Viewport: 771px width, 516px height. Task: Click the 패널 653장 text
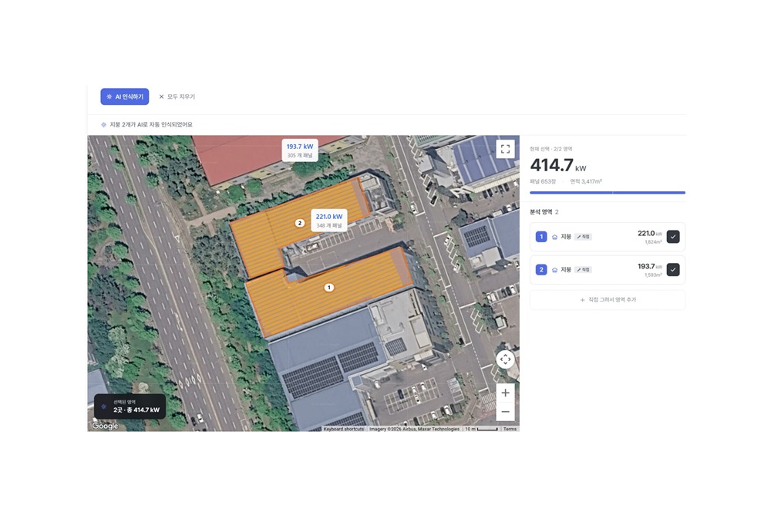543,181
